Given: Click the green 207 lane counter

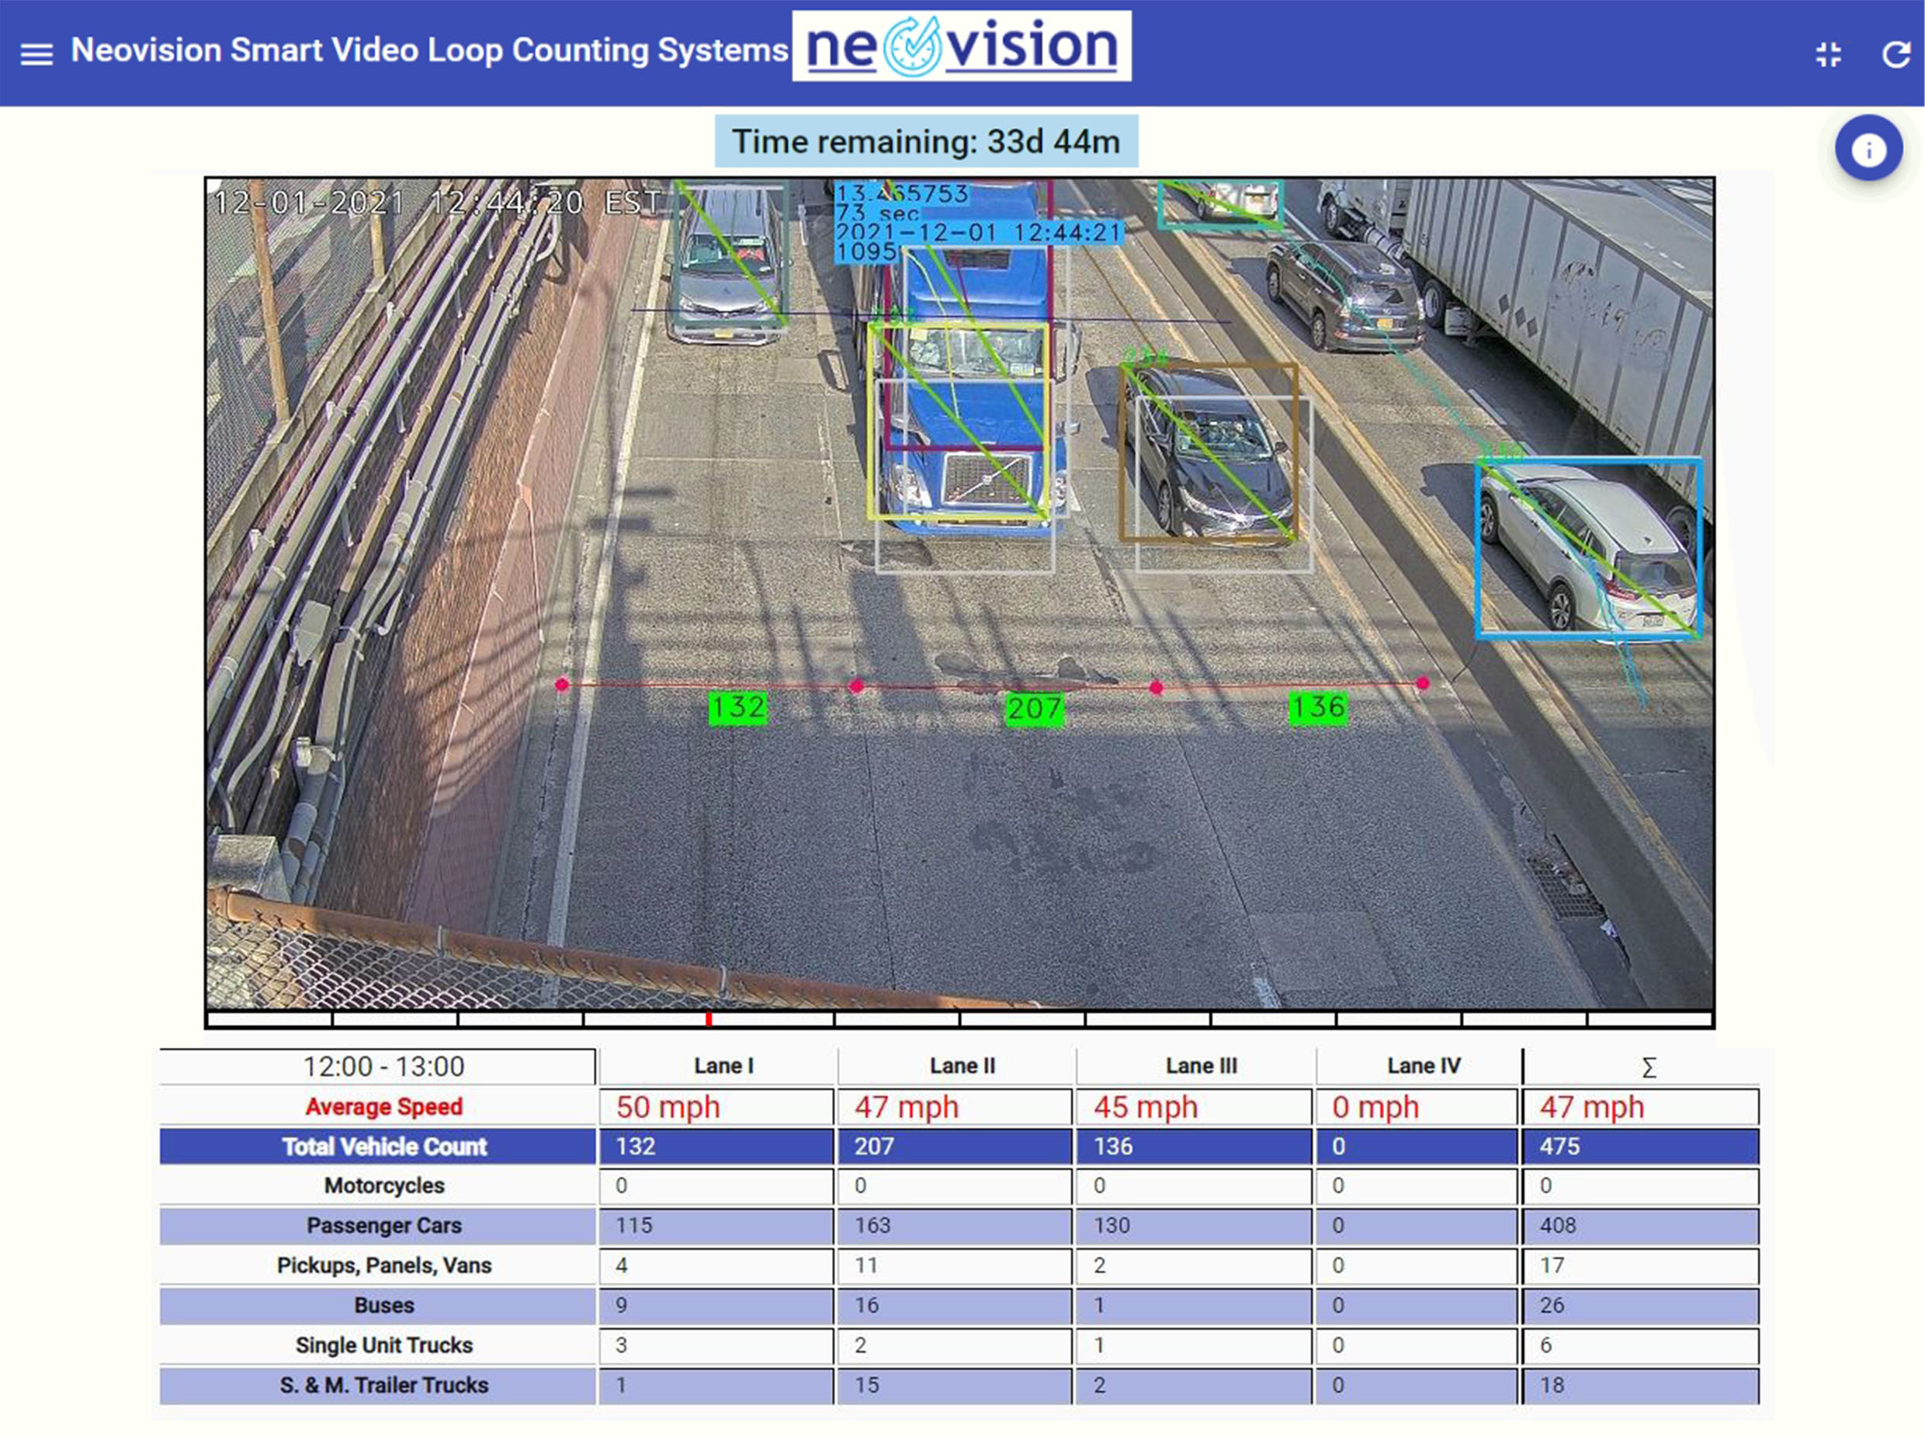Looking at the screenshot, I should point(1033,709).
